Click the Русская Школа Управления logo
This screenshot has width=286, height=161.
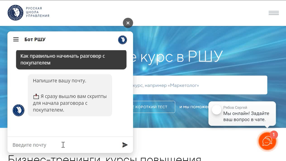point(15,13)
